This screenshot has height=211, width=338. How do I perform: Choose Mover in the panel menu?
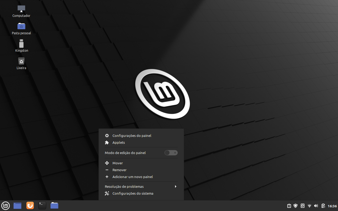141,163
